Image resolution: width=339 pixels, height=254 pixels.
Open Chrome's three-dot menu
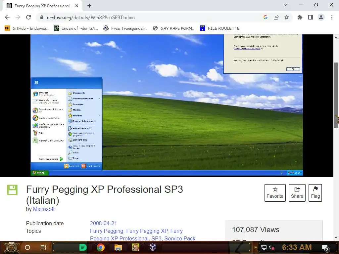pyautogui.click(x=332, y=17)
